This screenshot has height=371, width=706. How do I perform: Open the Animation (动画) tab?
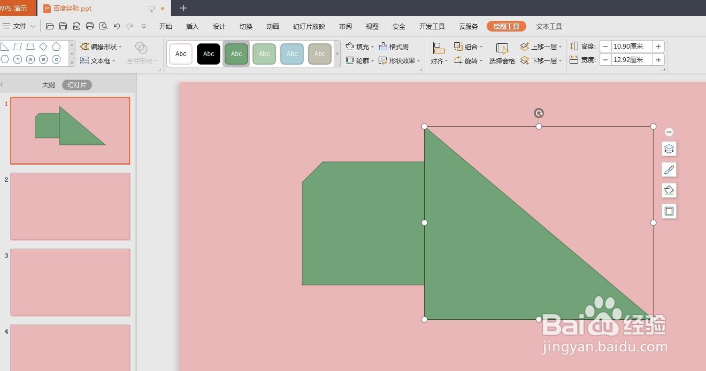coord(273,26)
